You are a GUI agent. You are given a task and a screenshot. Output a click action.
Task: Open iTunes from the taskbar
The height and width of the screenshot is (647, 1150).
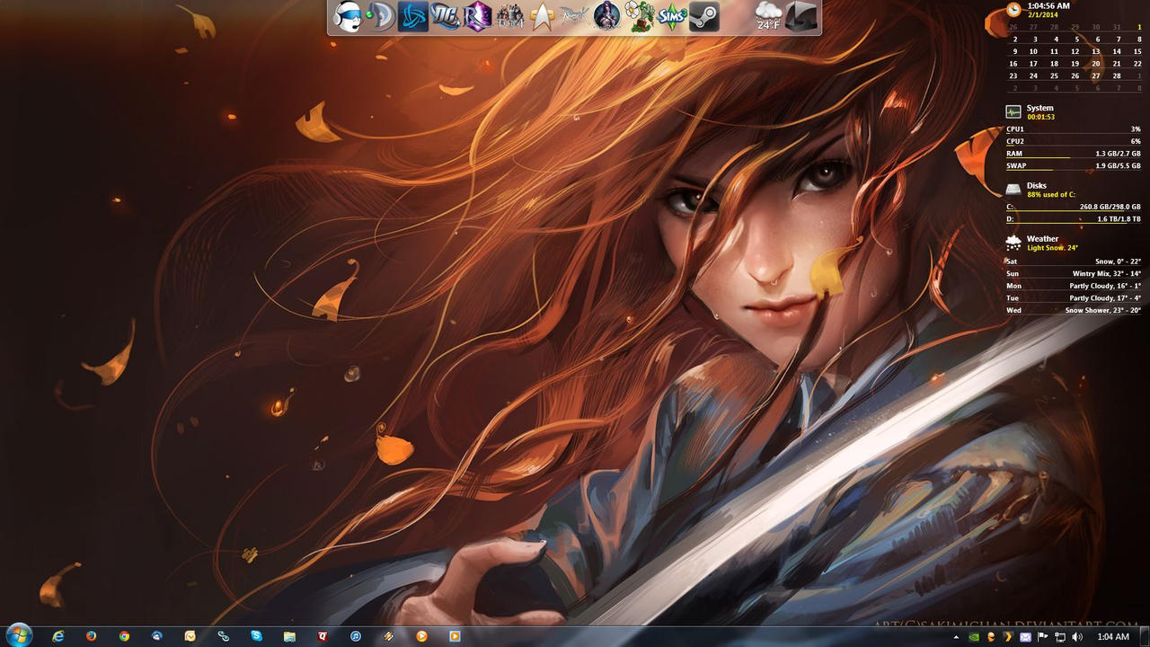[x=355, y=636]
